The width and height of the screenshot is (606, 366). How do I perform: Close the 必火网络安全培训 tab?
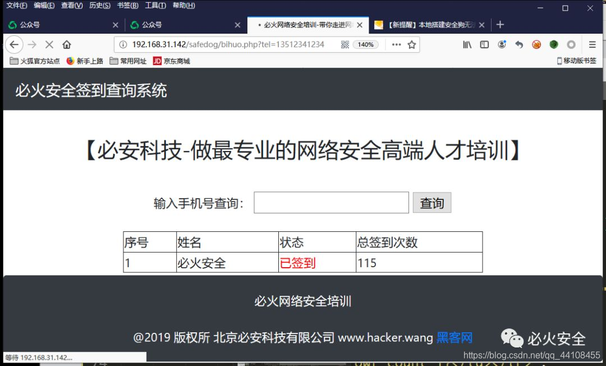coord(360,25)
